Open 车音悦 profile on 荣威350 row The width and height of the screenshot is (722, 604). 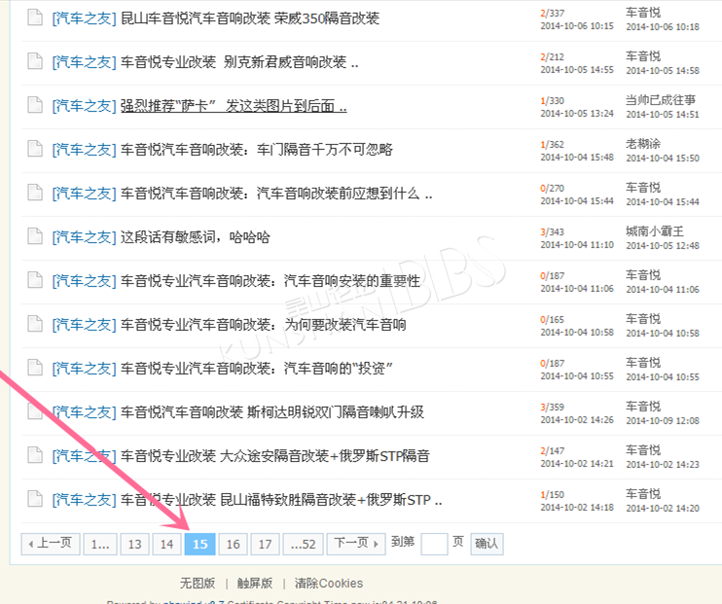[x=643, y=13]
